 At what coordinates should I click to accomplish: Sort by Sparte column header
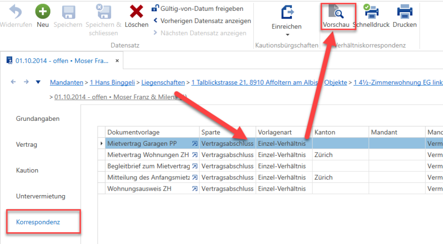227,132
